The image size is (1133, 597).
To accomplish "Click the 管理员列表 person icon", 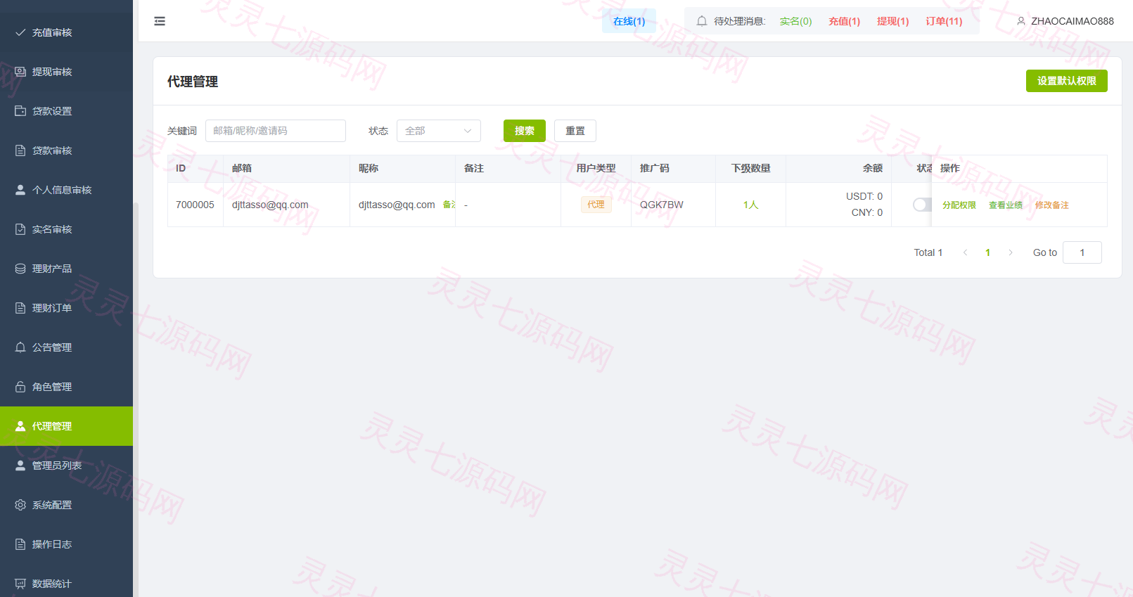I will [20, 466].
